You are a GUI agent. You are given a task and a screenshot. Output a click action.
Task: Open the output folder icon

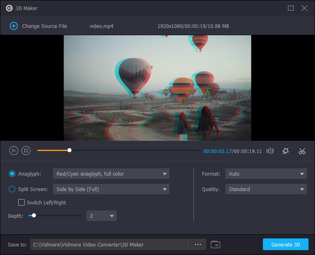(x=215, y=244)
